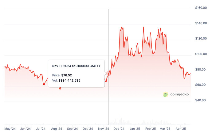Click the $100.00 price axis label
Screen dimensions: 212x131
click(x=201, y=54)
